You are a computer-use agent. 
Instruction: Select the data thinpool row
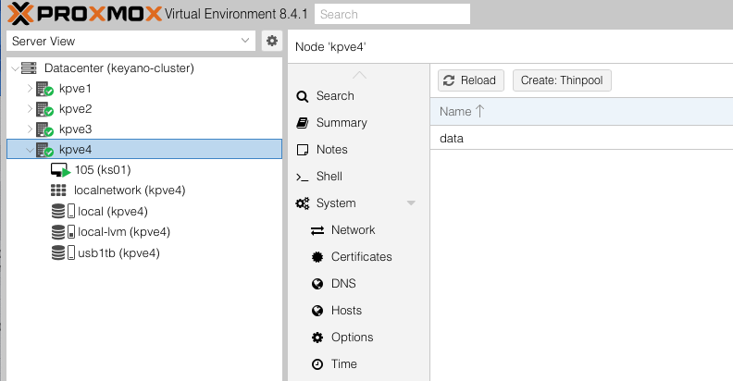pos(581,138)
